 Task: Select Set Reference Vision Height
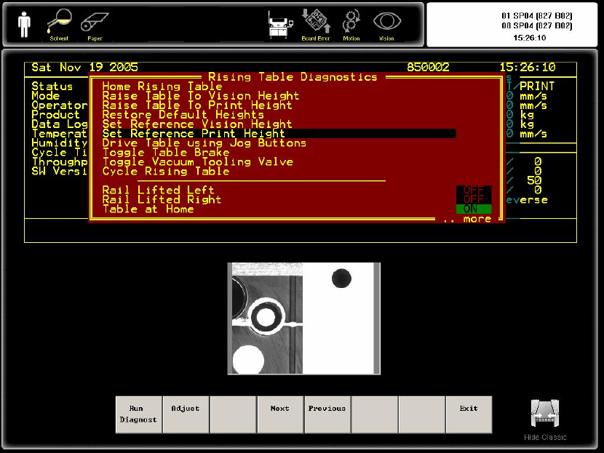click(196, 124)
